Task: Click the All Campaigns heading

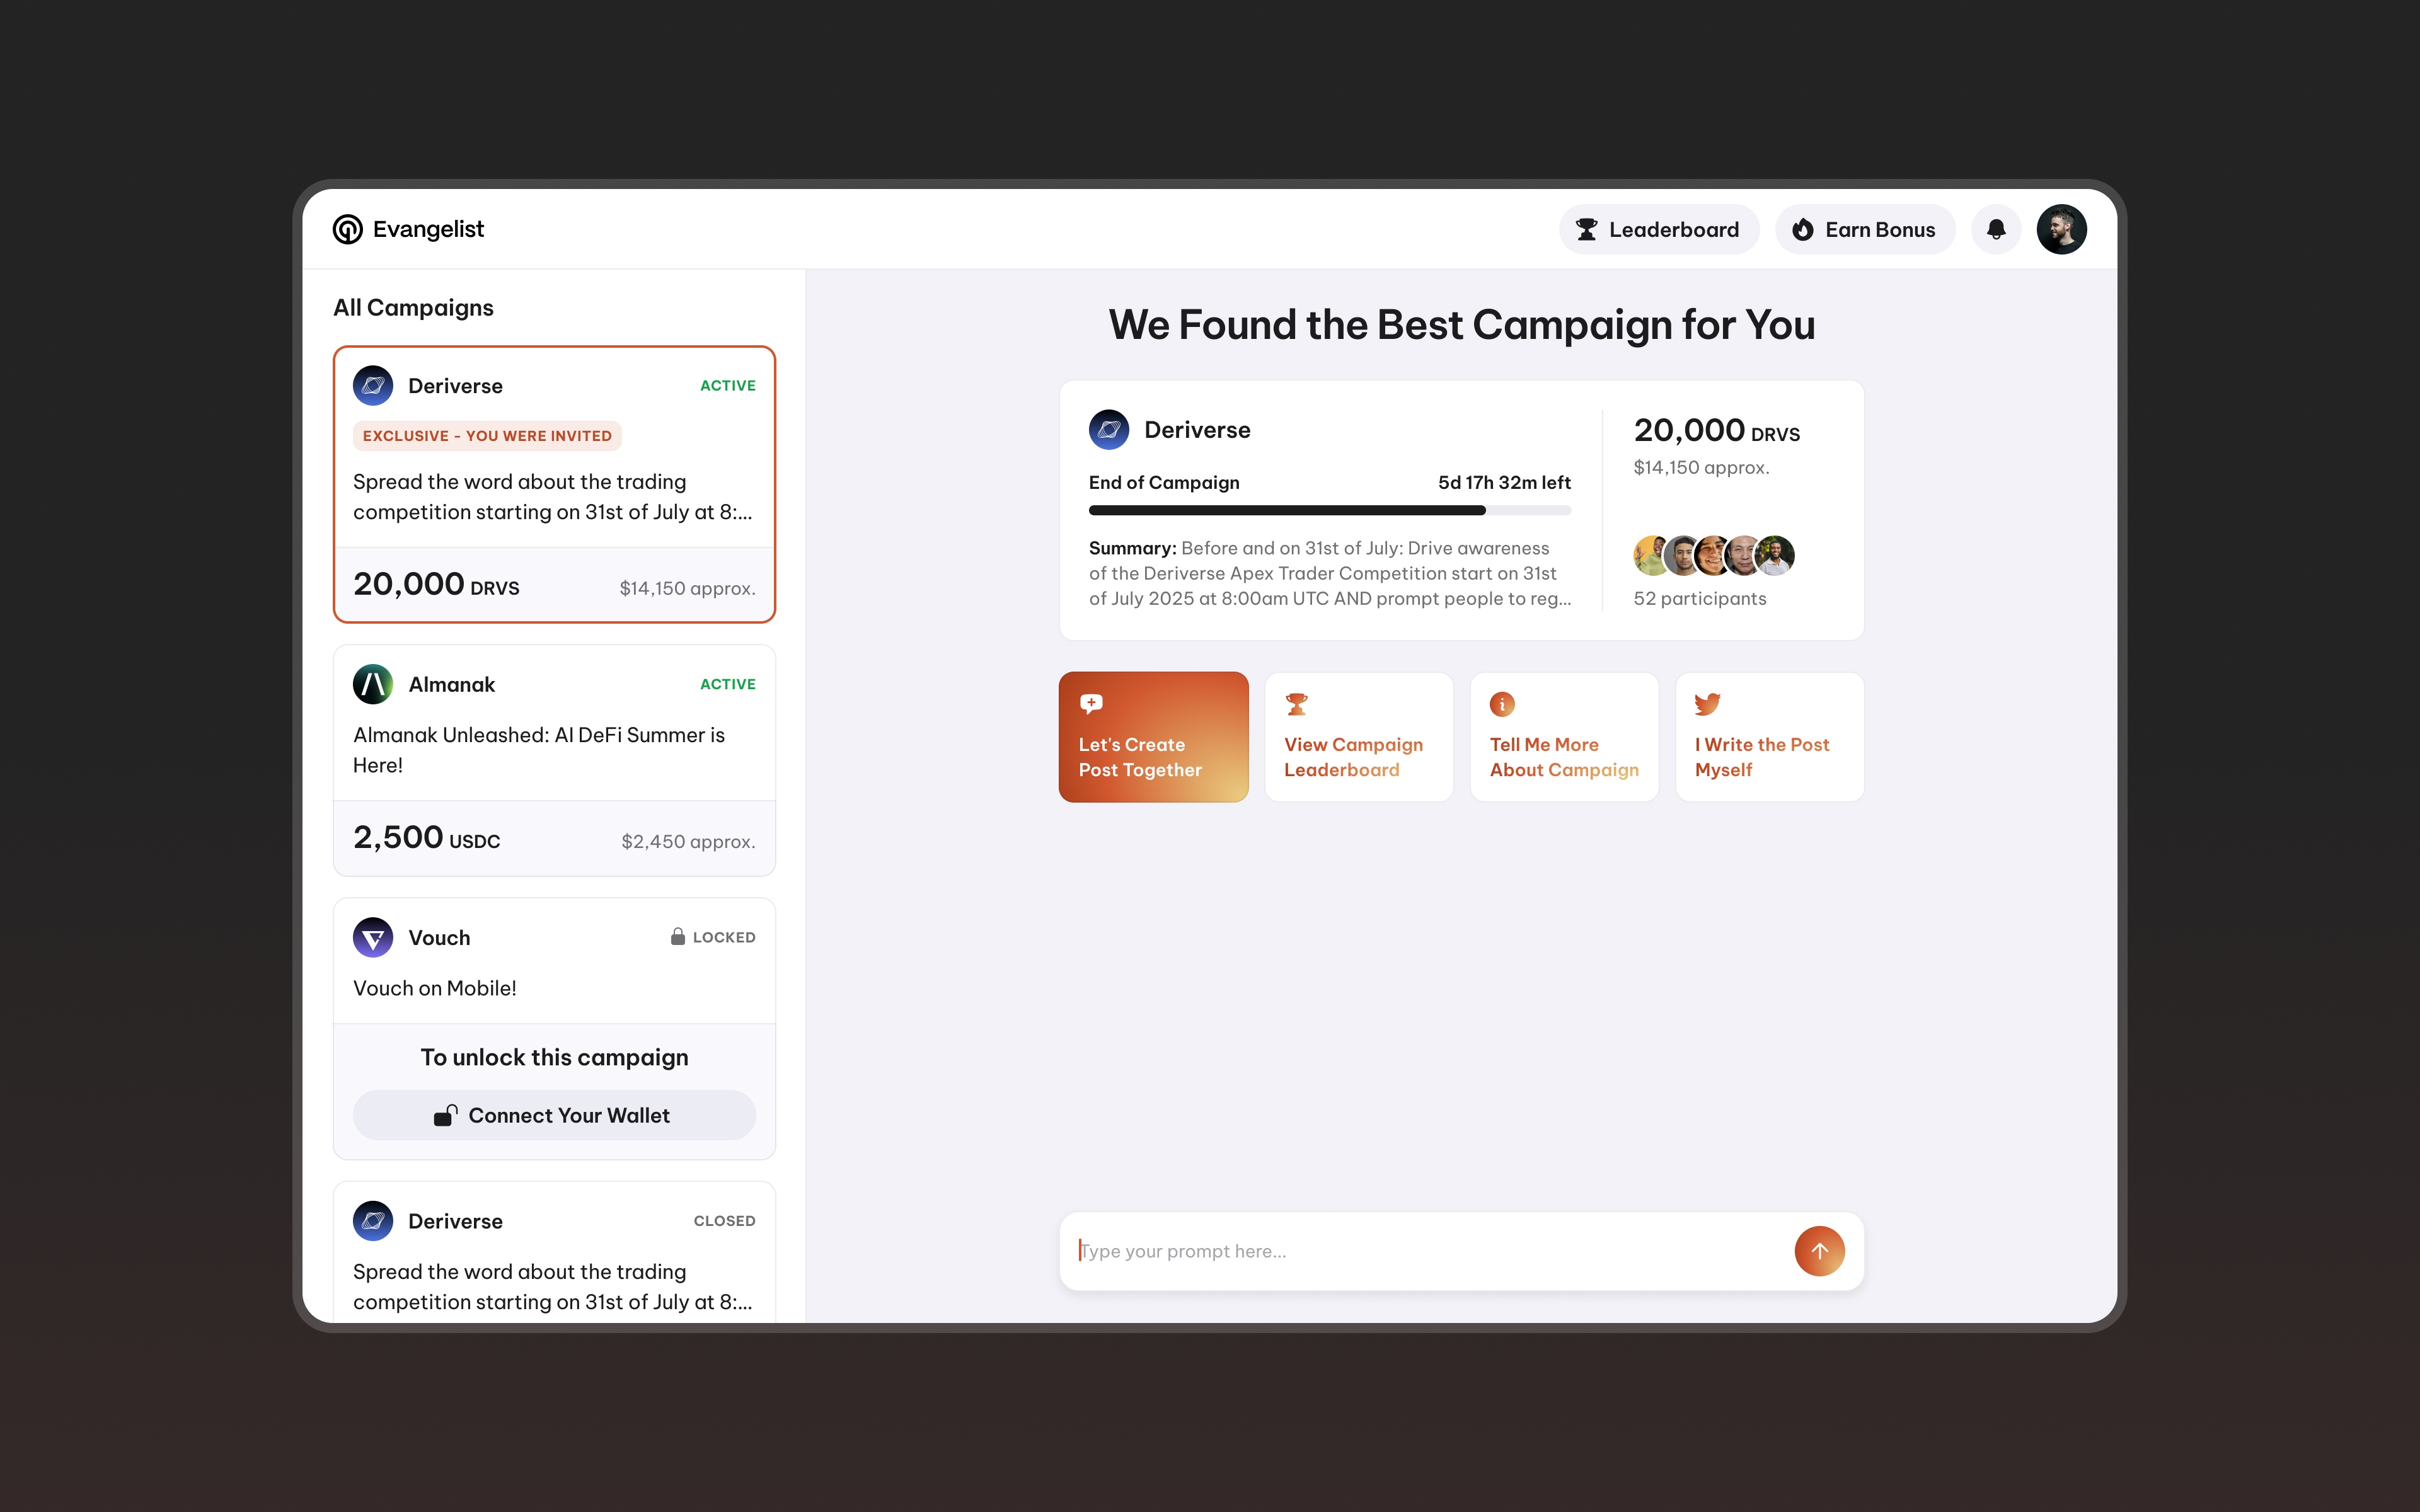Action: coord(413,307)
